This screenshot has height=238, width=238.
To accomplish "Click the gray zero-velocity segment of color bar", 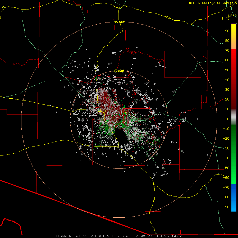I will pyautogui.click(x=234, y=117).
